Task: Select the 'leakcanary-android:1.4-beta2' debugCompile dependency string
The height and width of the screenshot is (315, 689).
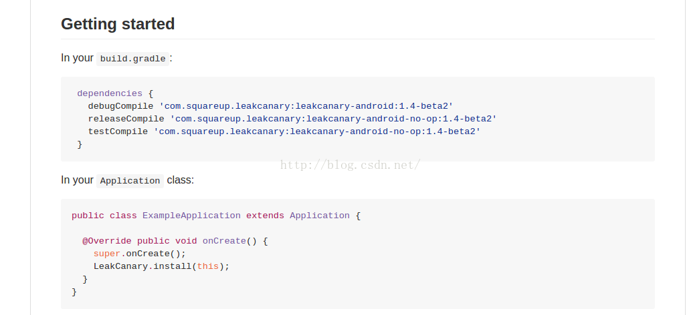Action: [306, 106]
